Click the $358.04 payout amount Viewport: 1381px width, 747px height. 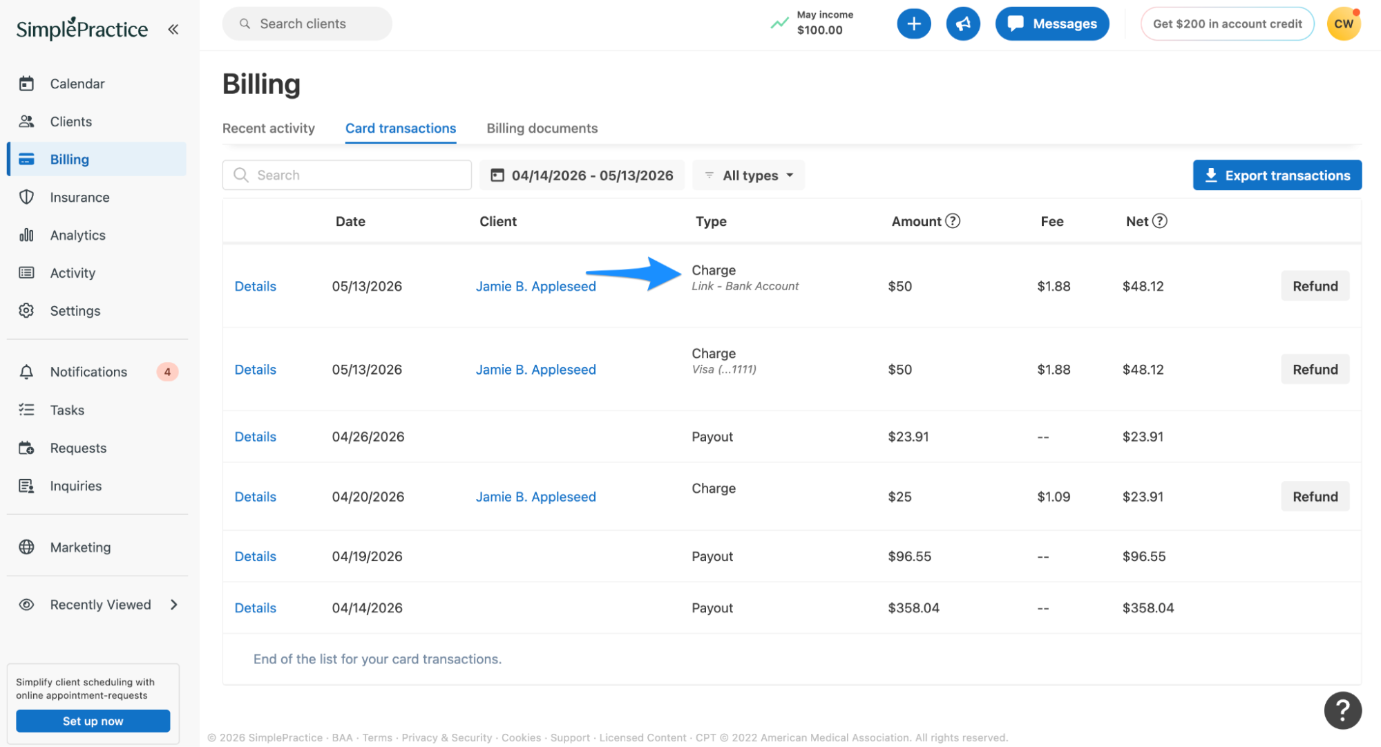click(x=913, y=608)
